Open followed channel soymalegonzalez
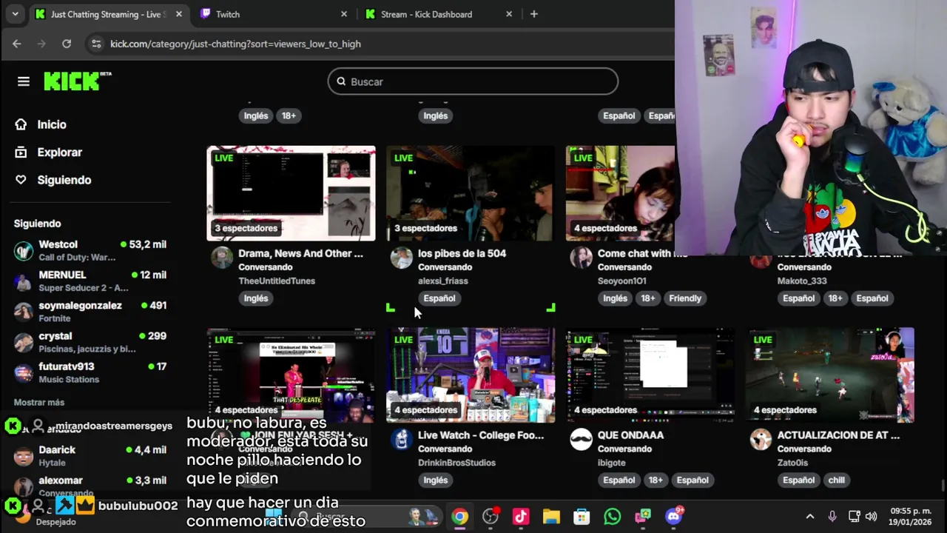The height and width of the screenshot is (533, 947). coord(90,311)
